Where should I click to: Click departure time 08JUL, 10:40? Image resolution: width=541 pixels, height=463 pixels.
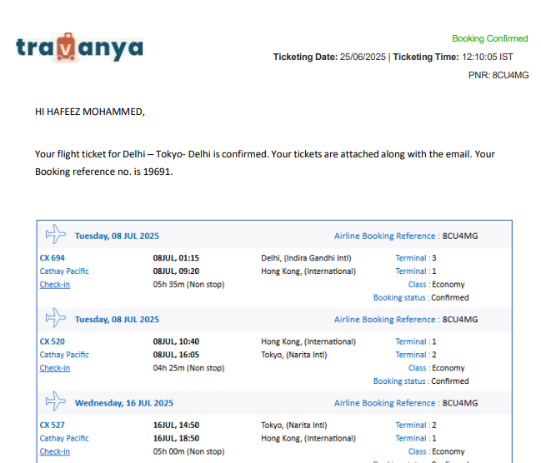(176, 341)
